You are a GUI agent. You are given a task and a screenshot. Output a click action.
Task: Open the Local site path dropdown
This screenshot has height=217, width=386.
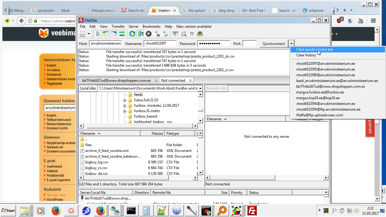click(200, 88)
